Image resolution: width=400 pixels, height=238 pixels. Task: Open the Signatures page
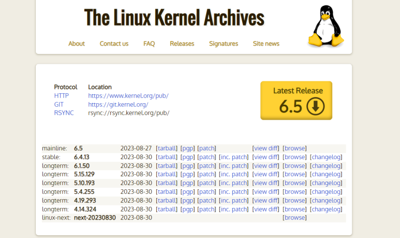(224, 44)
